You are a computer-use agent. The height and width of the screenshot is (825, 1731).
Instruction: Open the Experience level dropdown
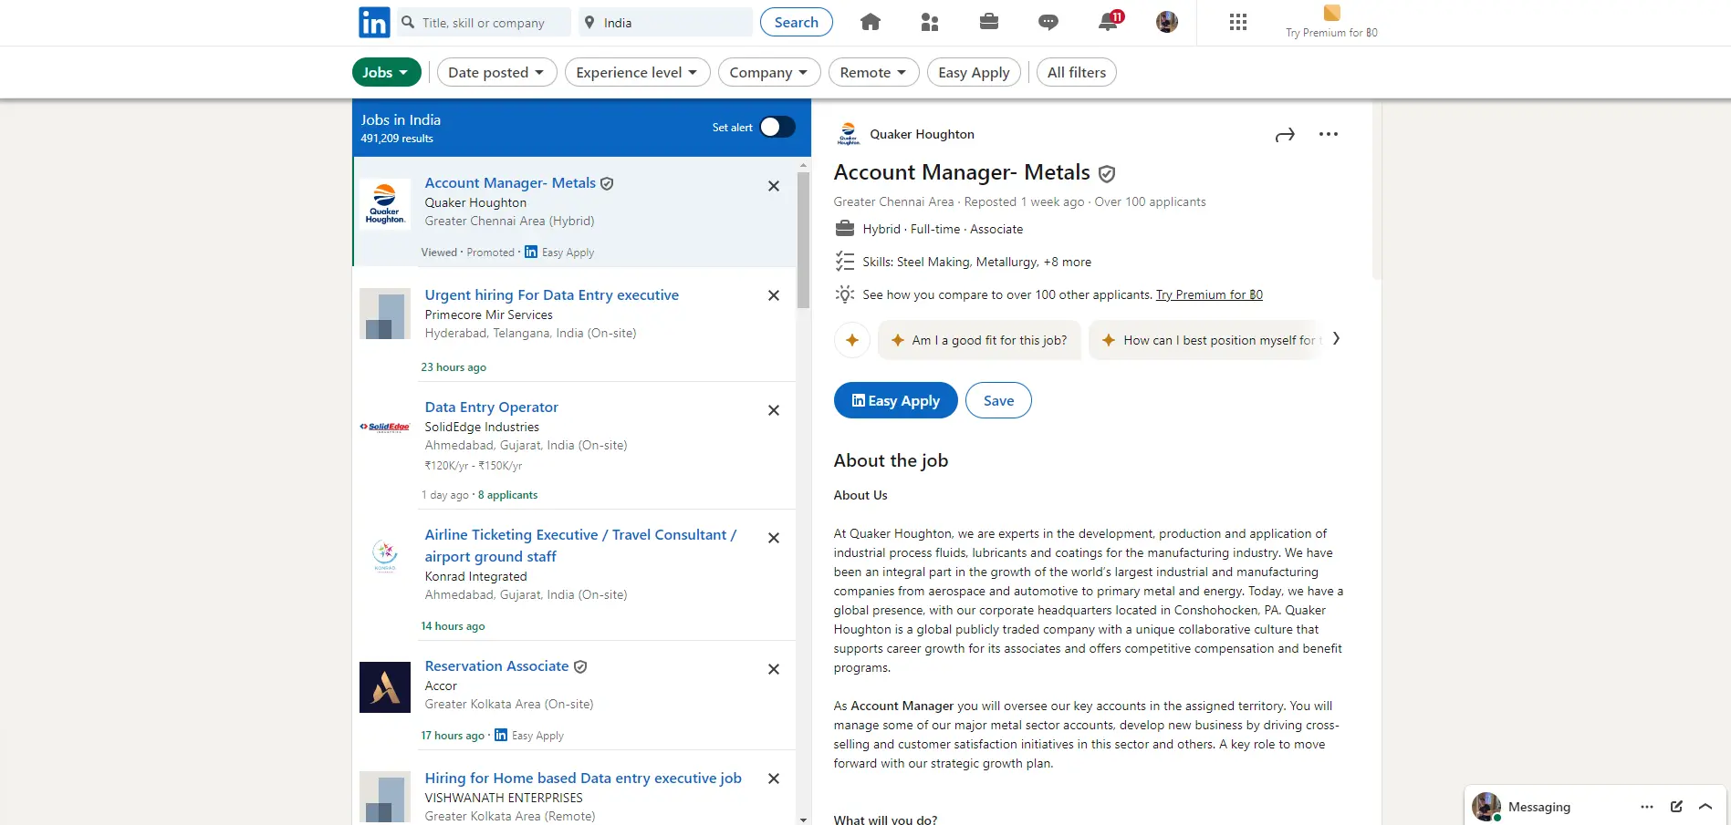(x=637, y=72)
